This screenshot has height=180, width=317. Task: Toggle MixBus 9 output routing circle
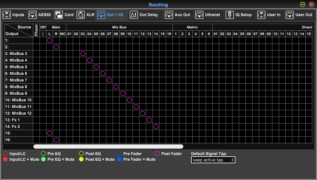(123, 93)
